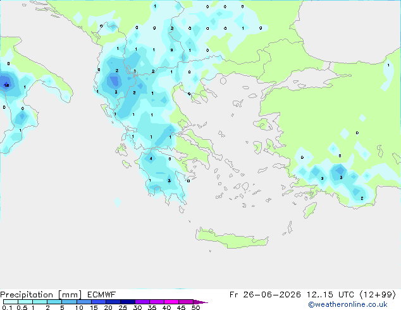Click the "Precipitation" title word
The image size is (401, 310).
pyautogui.click(x=27, y=295)
